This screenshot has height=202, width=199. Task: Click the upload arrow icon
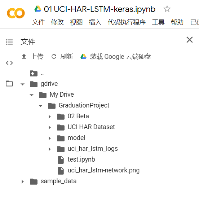[24, 57]
